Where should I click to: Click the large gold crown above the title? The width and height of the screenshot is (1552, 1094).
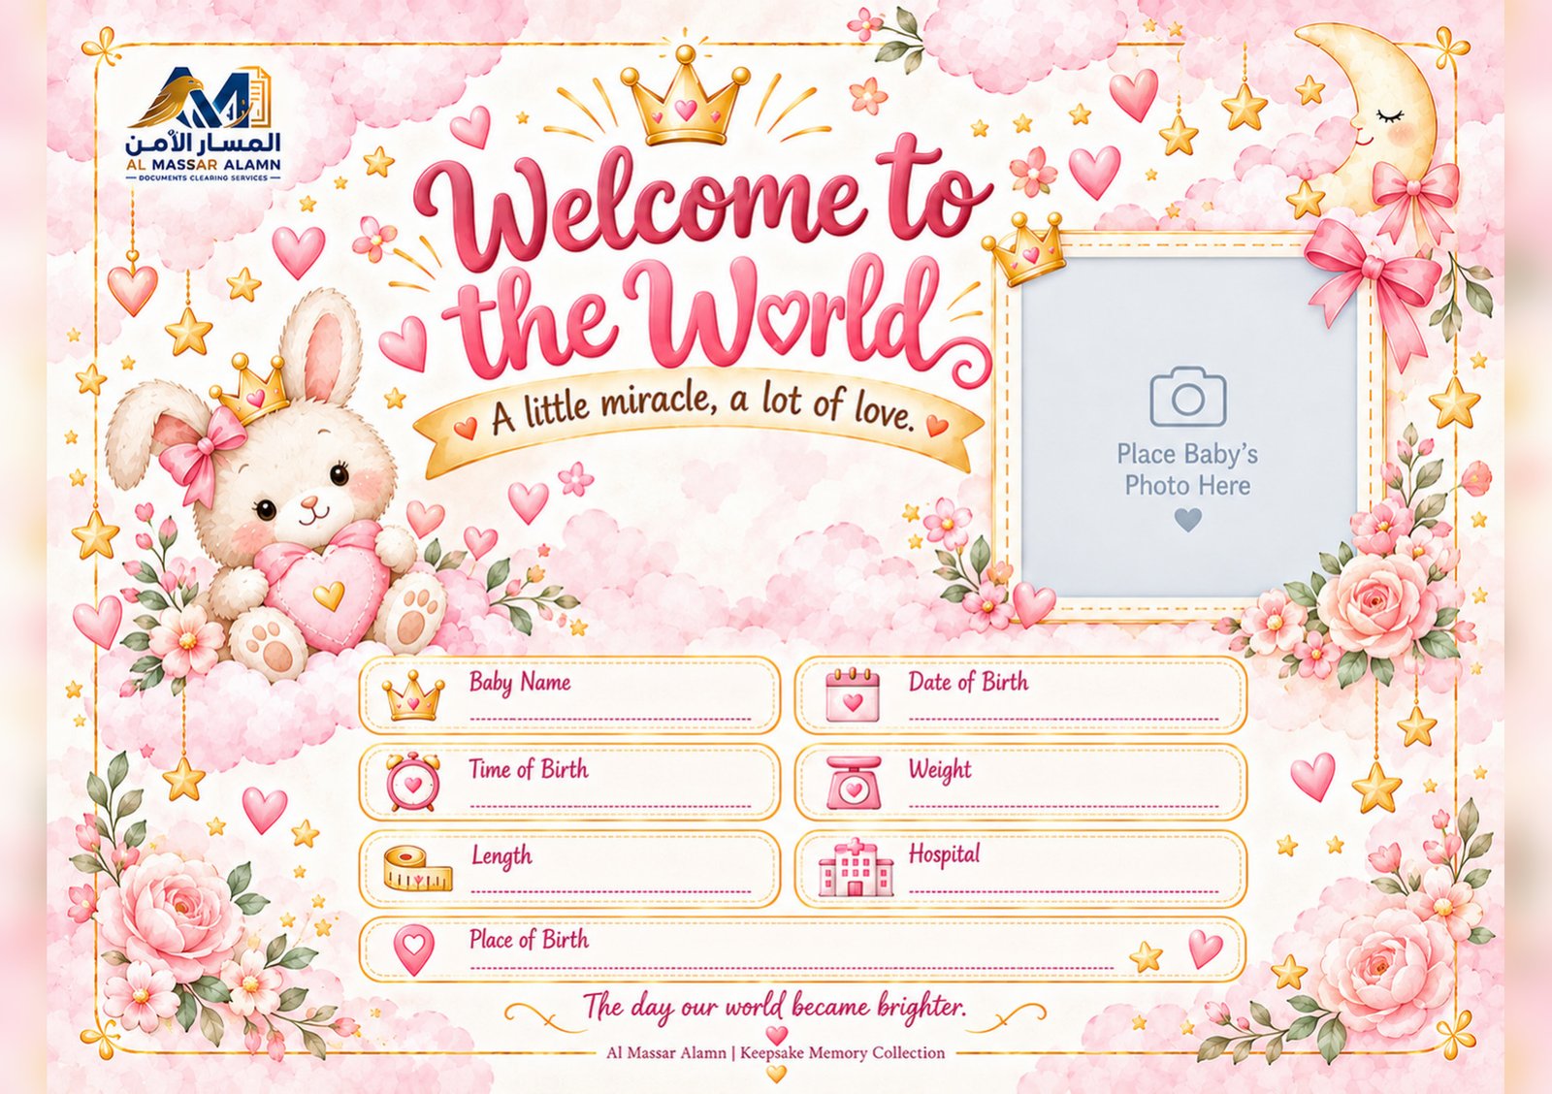click(x=686, y=99)
